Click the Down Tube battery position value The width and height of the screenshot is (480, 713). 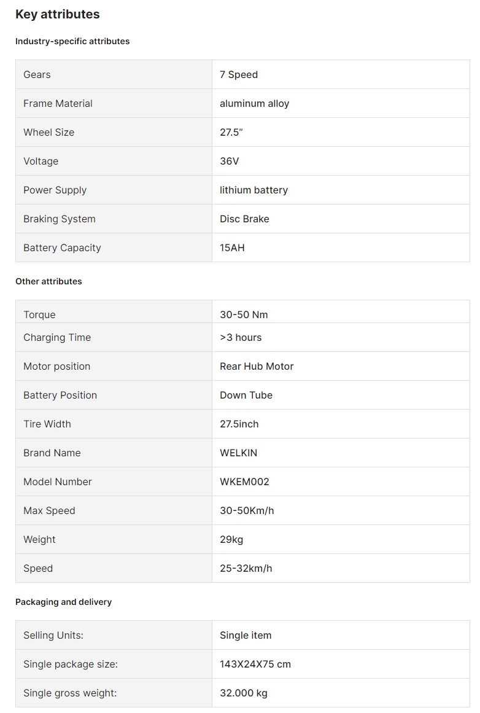pos(246,395)
